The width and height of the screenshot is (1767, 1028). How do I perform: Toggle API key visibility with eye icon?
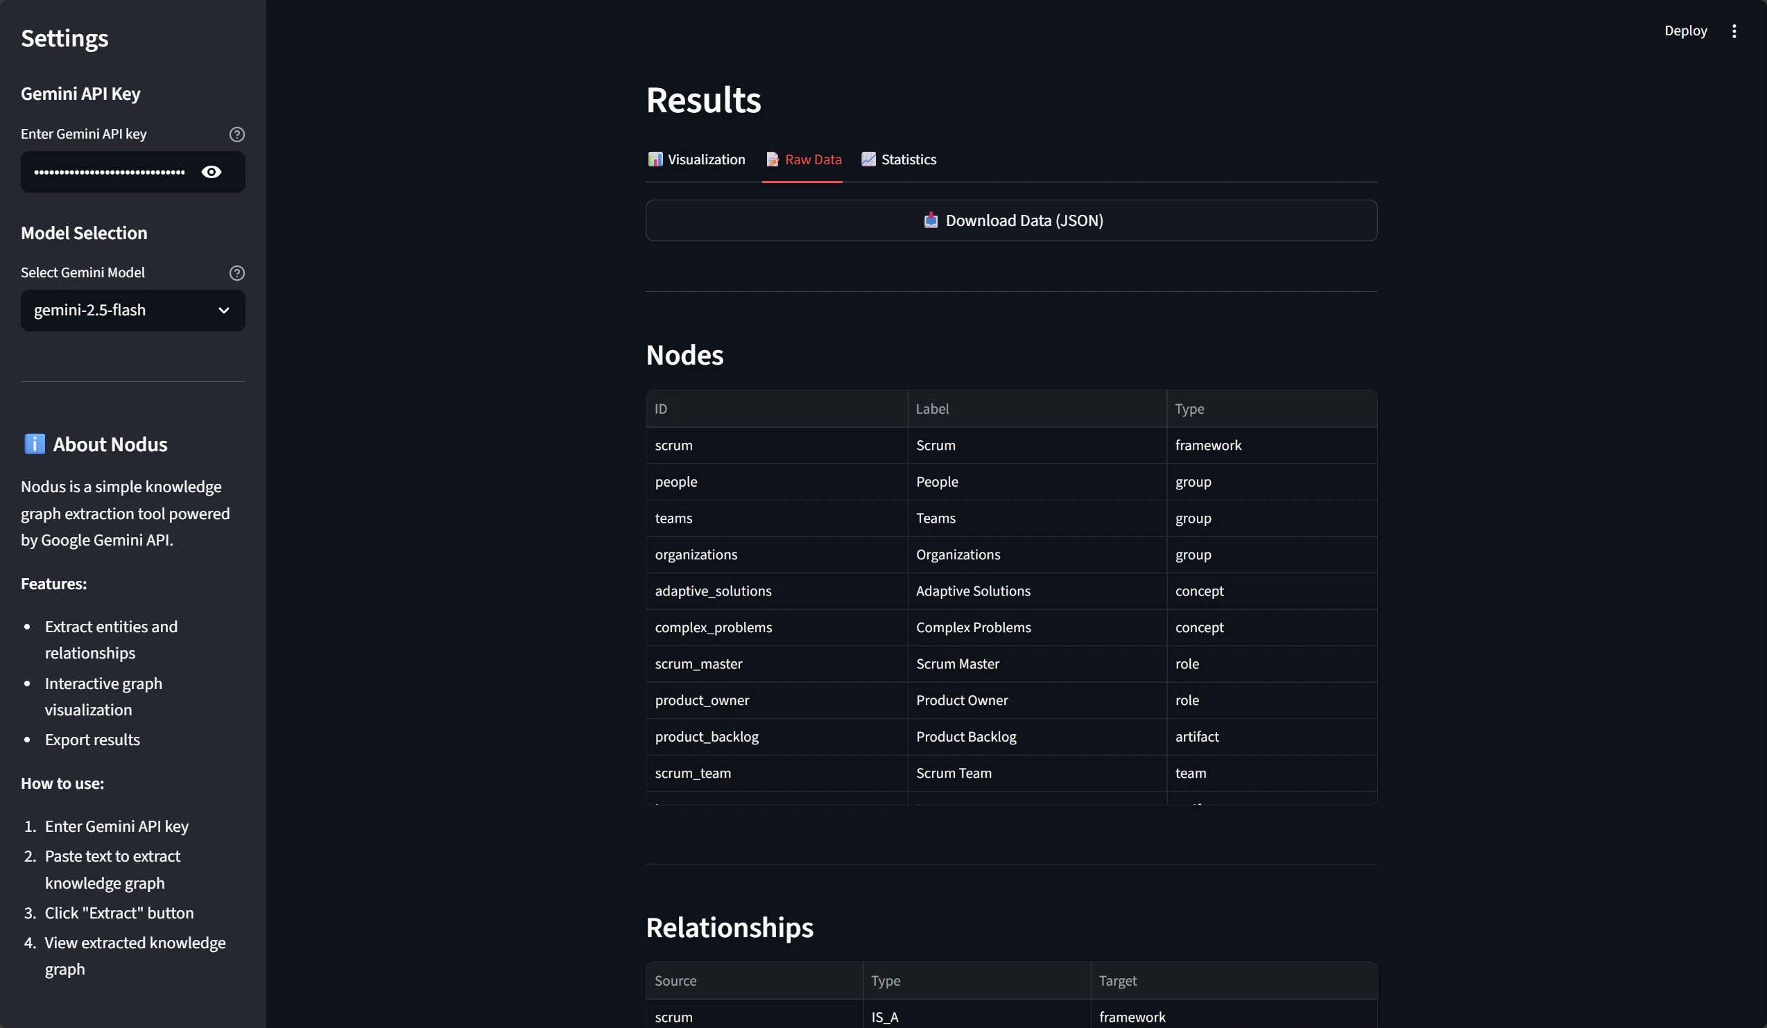pyautogui.click(x=211, y=172)
